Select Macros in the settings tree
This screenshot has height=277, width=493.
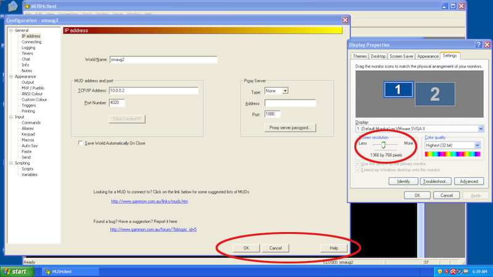click(28, 140)
